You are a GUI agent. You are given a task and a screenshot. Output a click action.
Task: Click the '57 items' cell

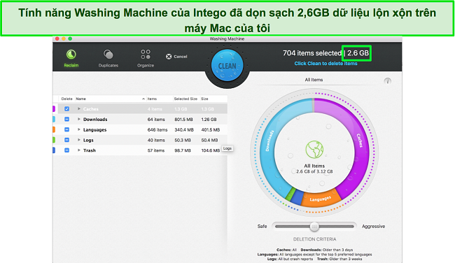(x=156, y=150)
